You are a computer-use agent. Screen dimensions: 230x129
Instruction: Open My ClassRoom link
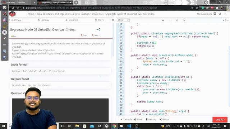tap(204, 14)
